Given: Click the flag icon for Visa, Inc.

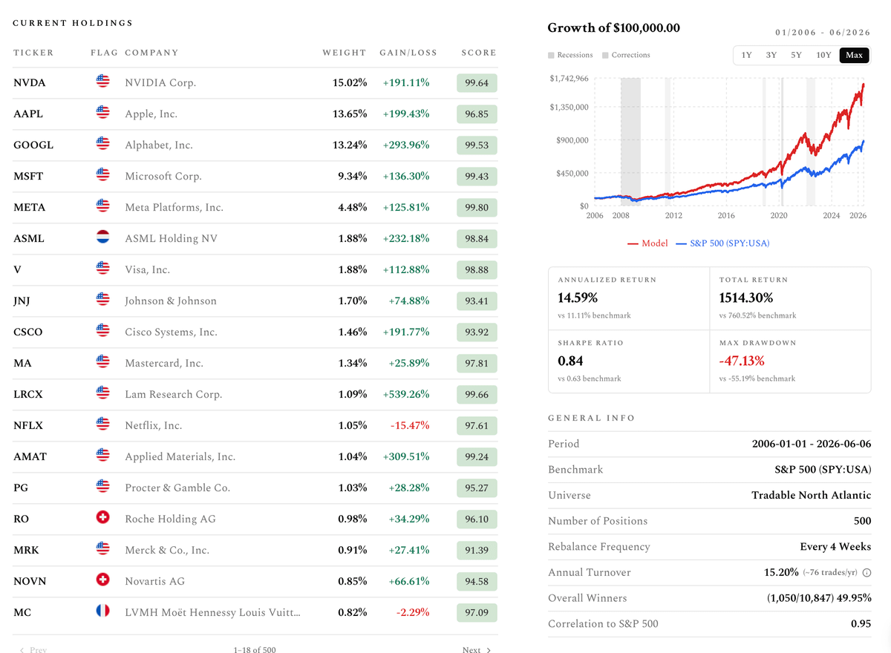Looking at the screenshot, I should click(103, 269).
